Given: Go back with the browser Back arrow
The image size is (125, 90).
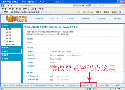Looking at the screenshot, I should (3, 6).
